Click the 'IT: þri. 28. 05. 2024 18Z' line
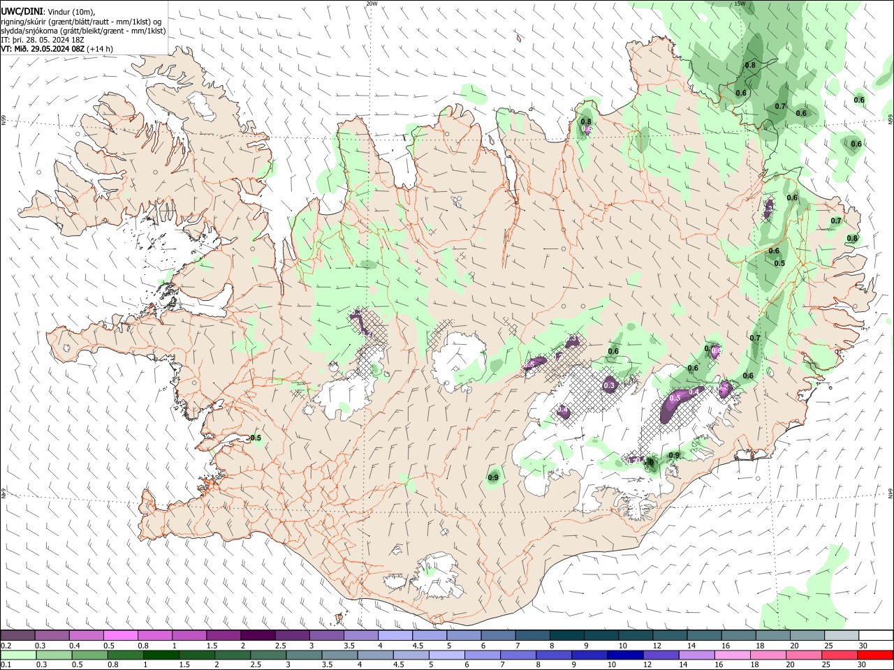The image size is (894, 670). [43, 40]
